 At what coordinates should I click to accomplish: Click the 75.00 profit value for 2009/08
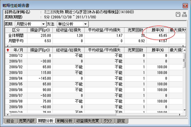pos(47,101)
